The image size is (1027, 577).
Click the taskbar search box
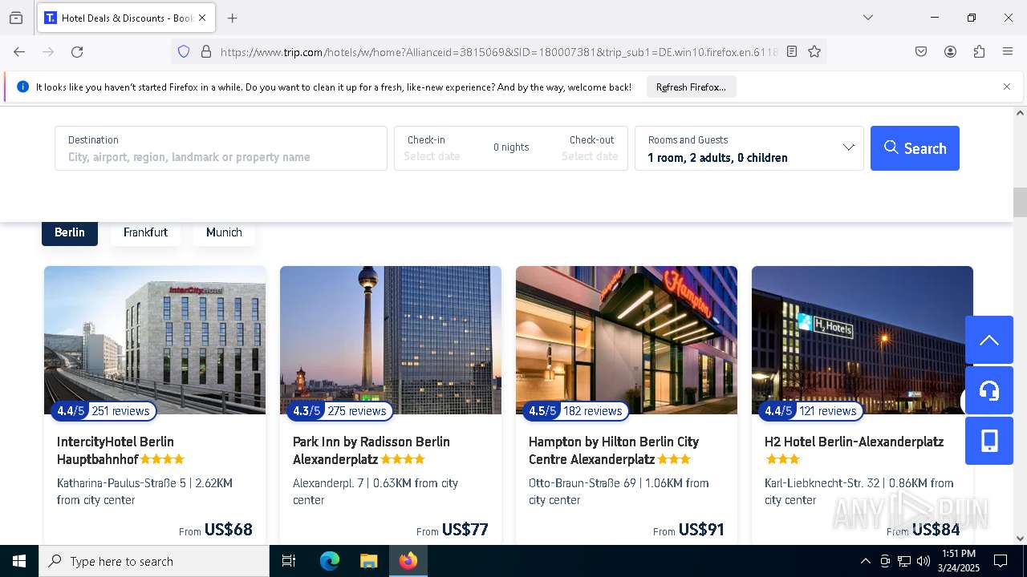point(154,561)
